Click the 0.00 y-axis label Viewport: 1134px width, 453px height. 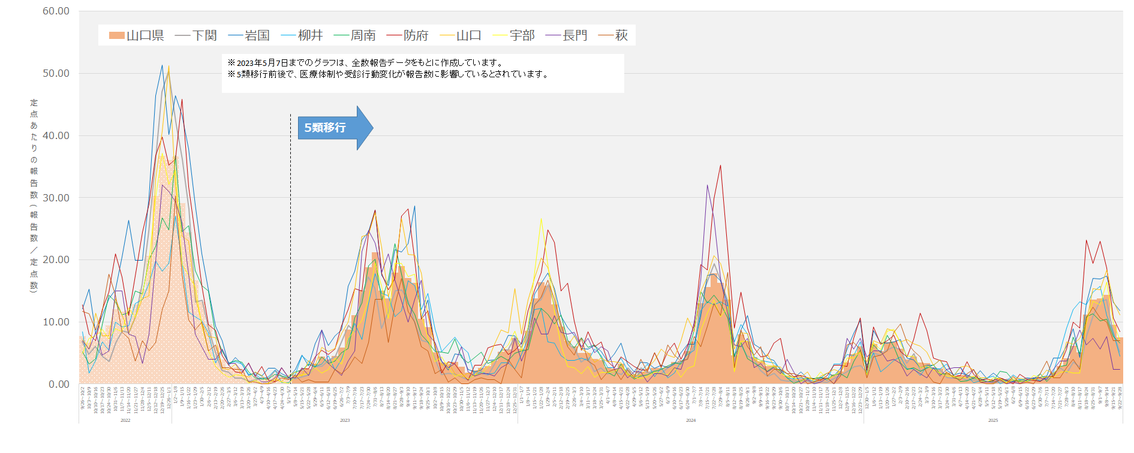pos(59,384)
